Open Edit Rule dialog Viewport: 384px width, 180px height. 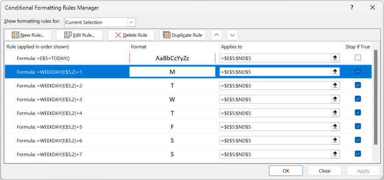[x=79, y=35]
